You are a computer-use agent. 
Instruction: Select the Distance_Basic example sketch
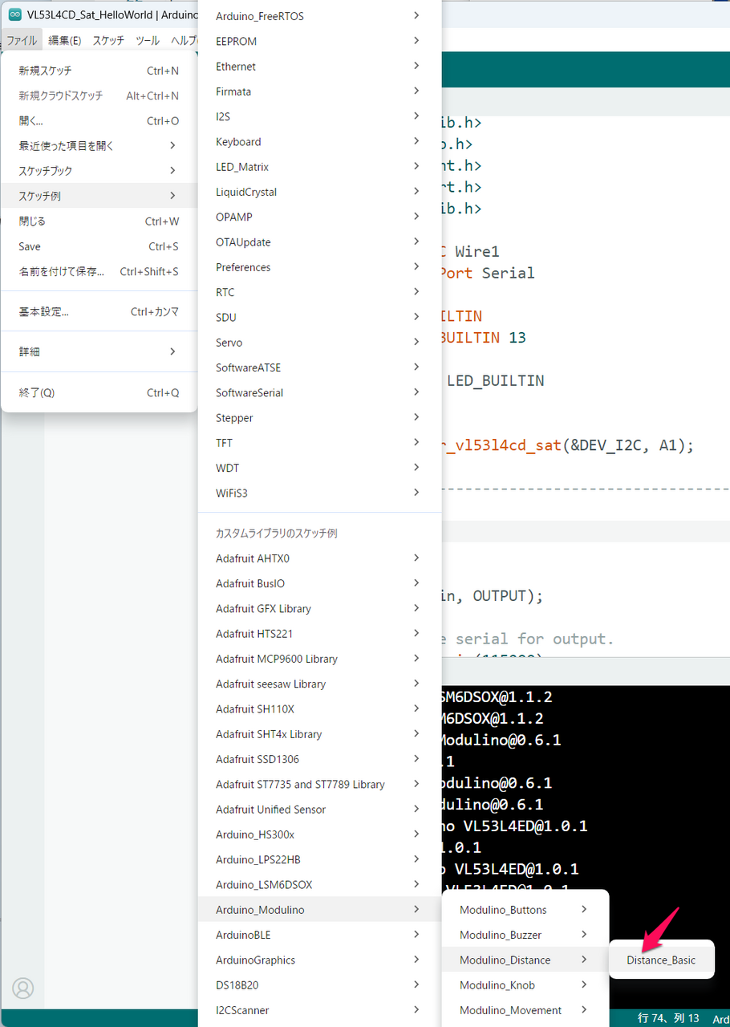pyautogui.click(x=661, y=960)
